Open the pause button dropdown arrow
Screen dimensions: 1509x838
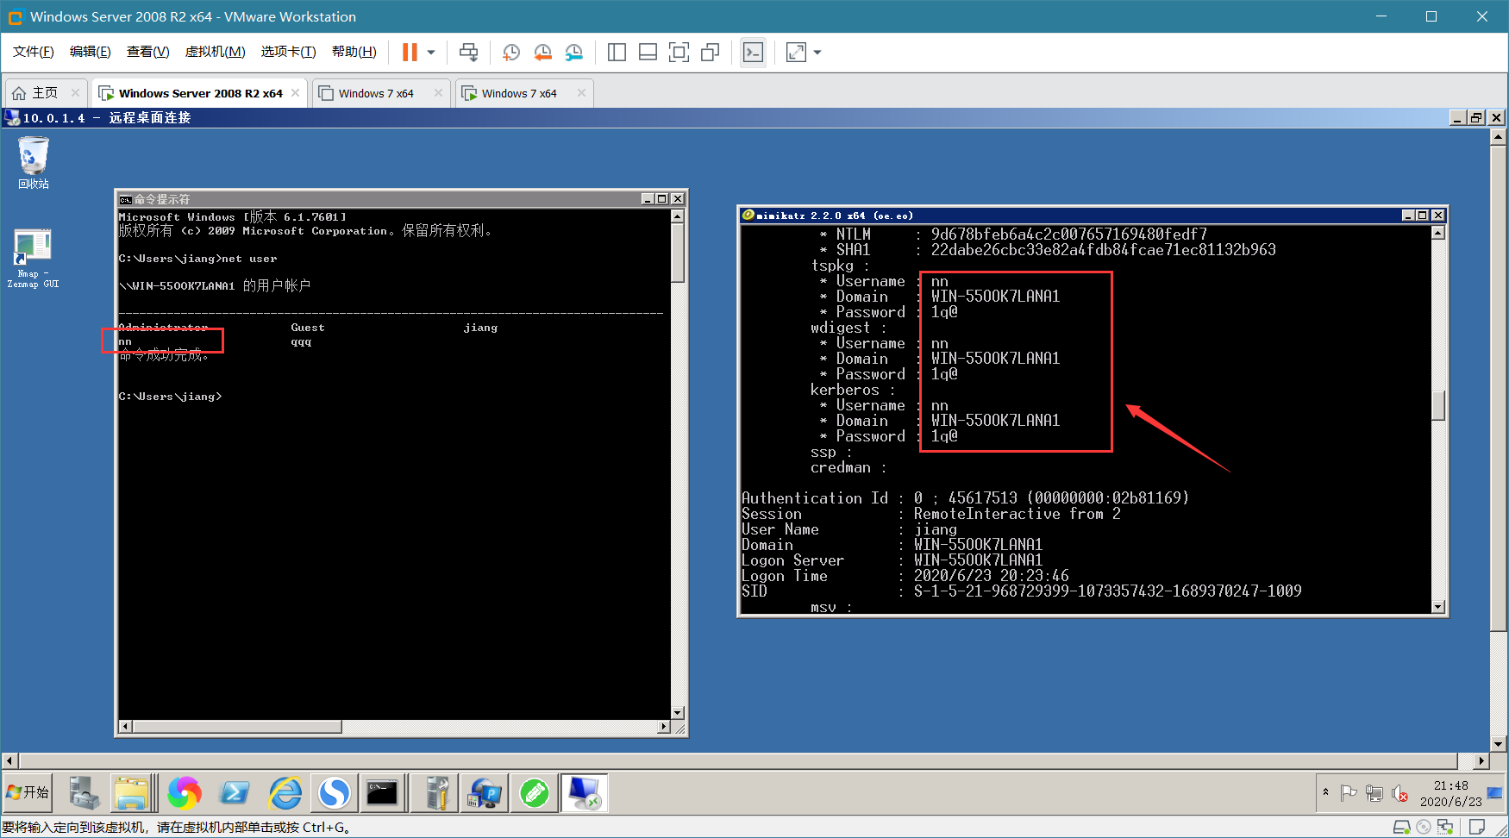click(x=431, y=53)
